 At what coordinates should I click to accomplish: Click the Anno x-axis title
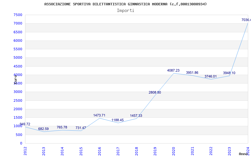[243, 154]
